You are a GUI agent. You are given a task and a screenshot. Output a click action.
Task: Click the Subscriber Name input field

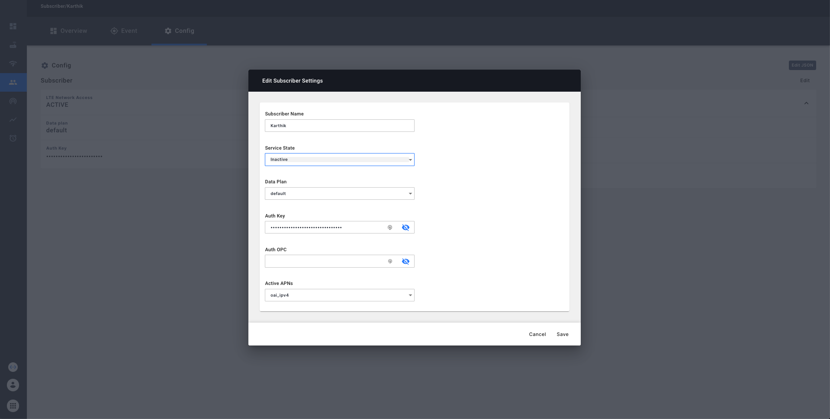click(339, 126)
